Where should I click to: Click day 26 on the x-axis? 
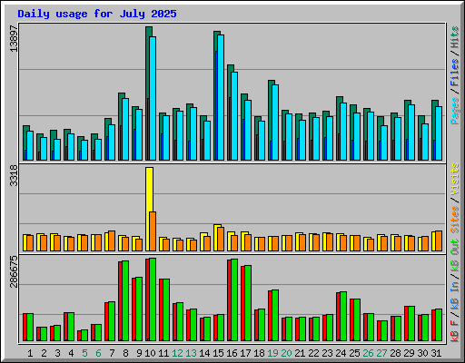[x=368, y=353]
